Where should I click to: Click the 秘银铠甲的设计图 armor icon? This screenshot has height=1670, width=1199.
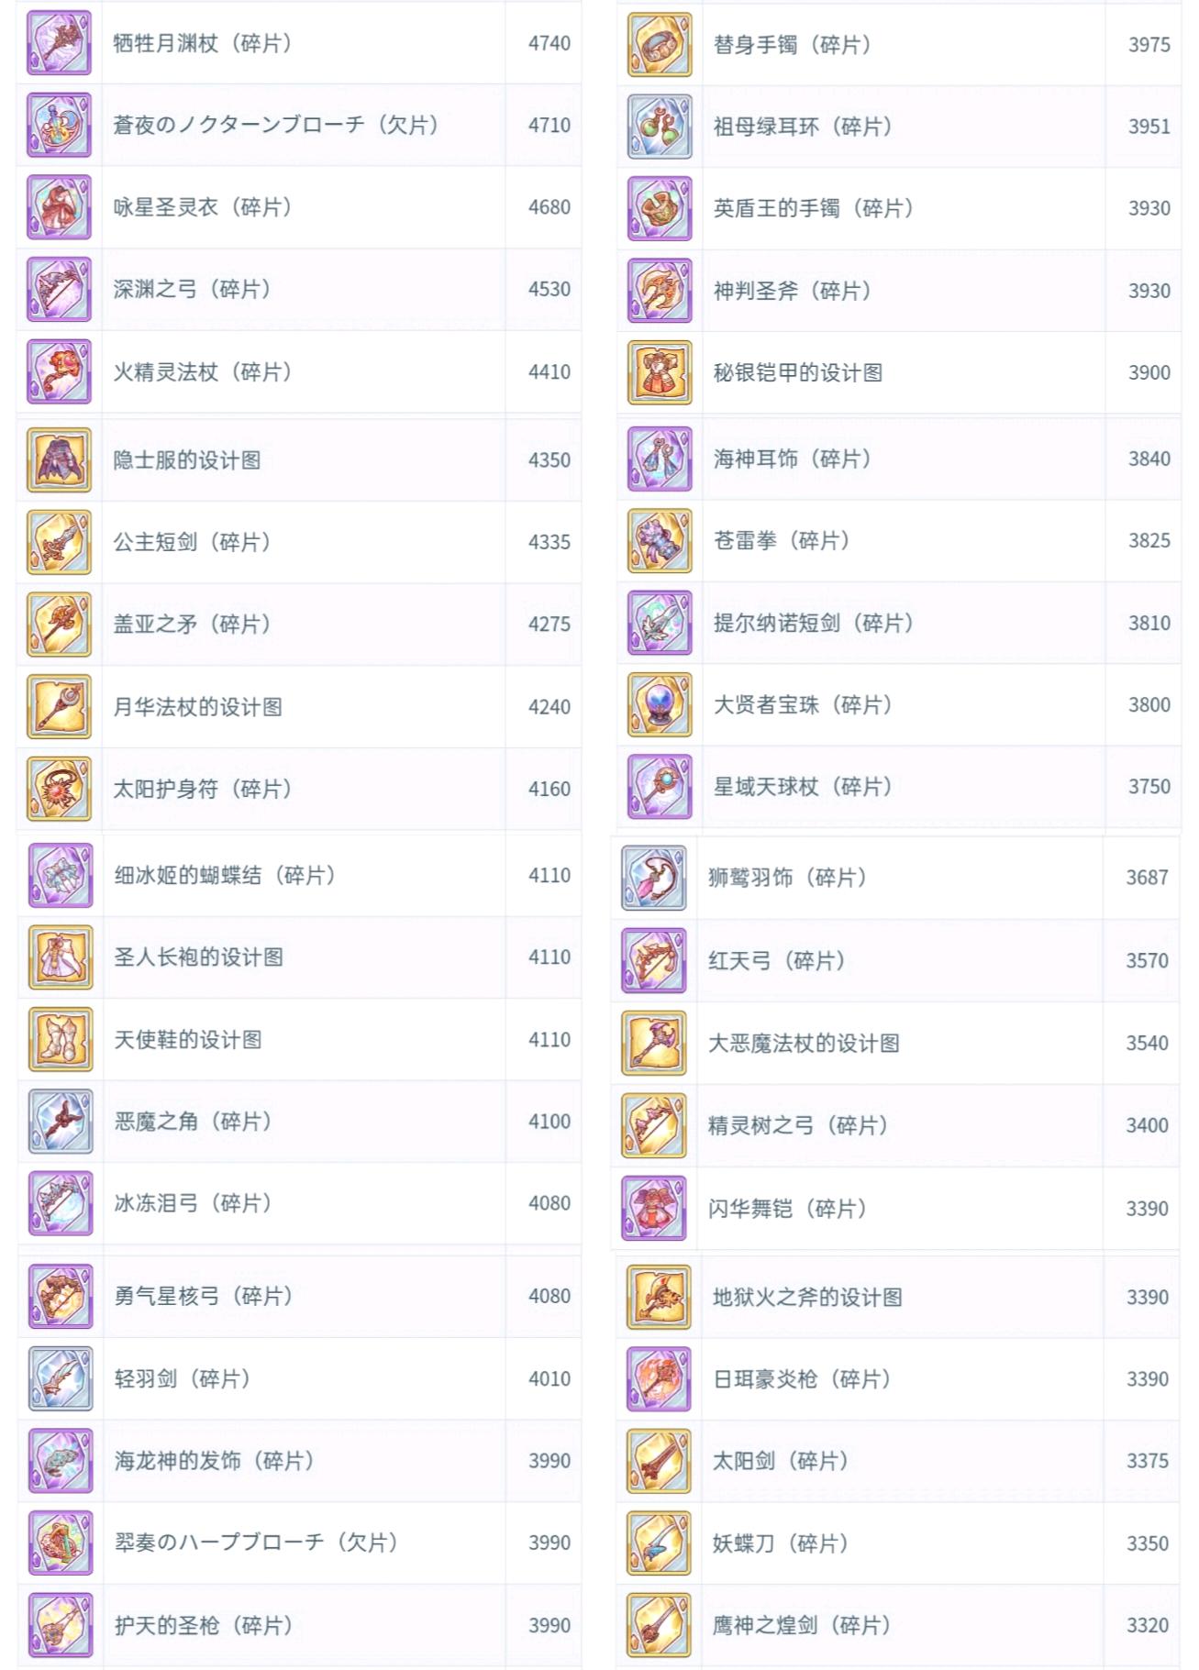[x=660, y=372]
